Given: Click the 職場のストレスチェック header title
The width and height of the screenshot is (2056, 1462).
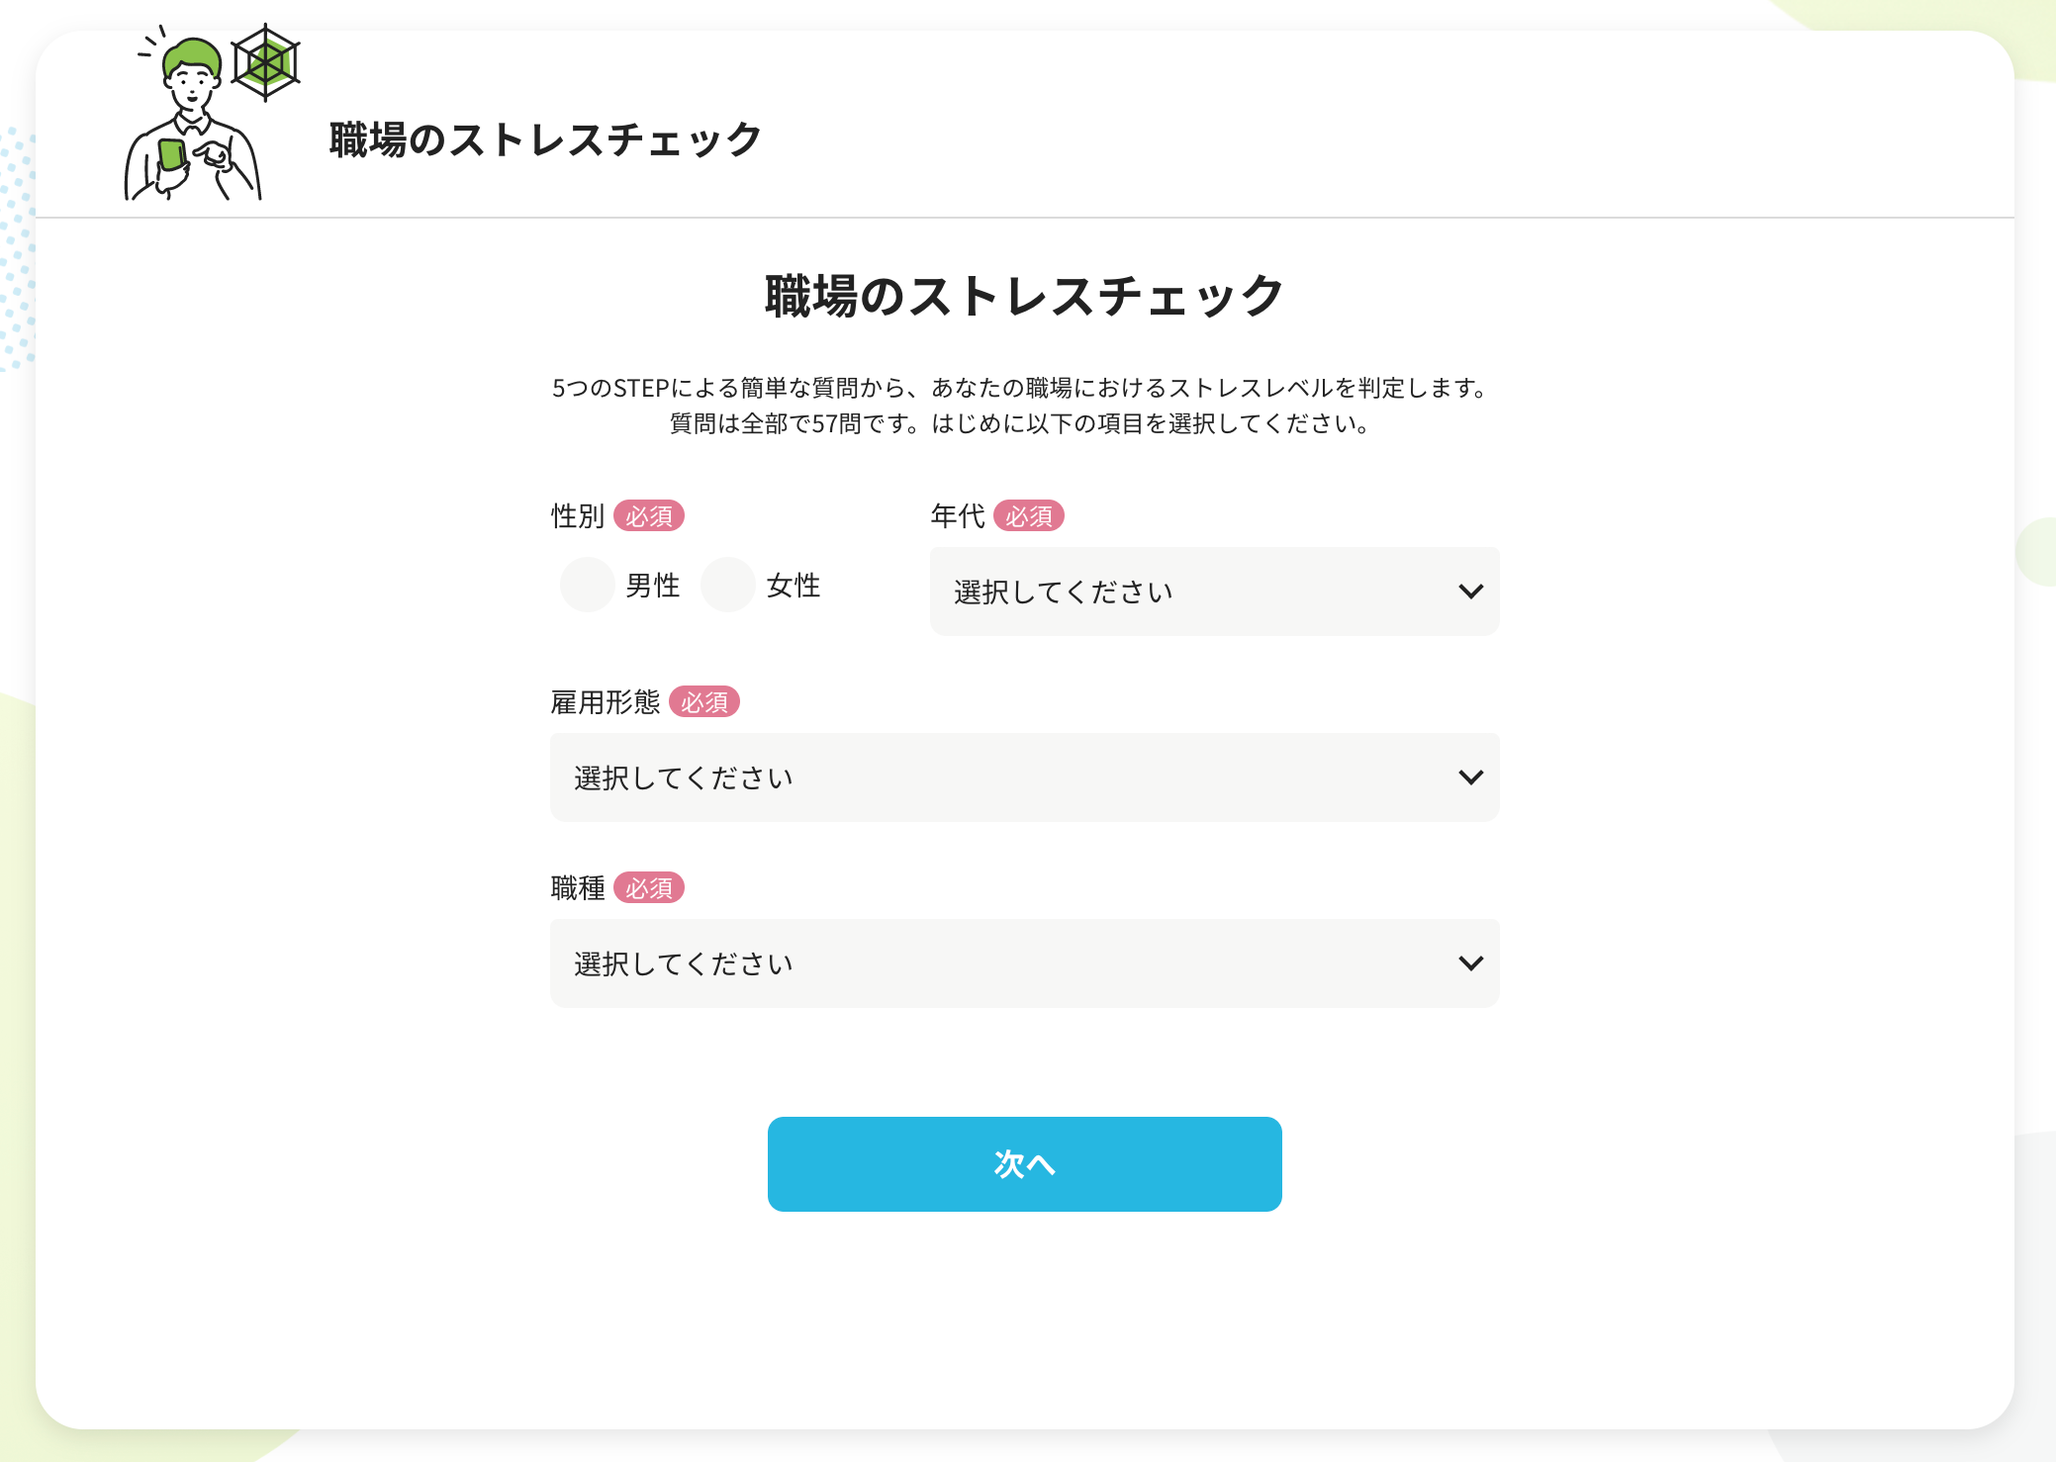Looking at the screenshot, I should [542, 139].
